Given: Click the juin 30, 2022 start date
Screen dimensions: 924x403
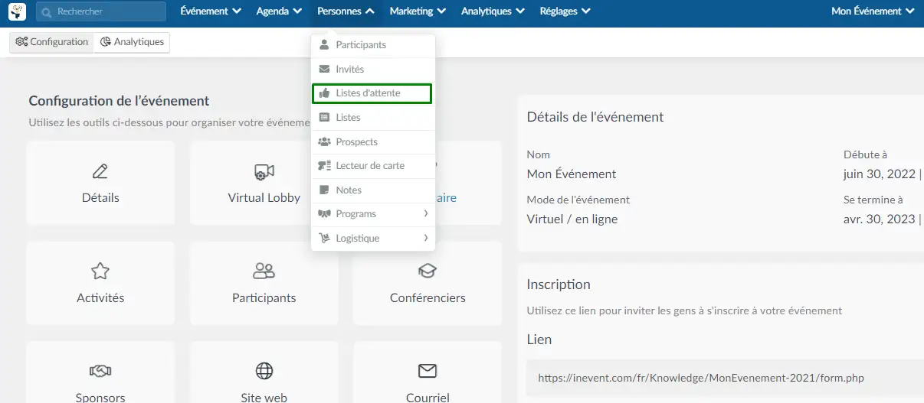Looking at the screenshot, I should point(880,174).
